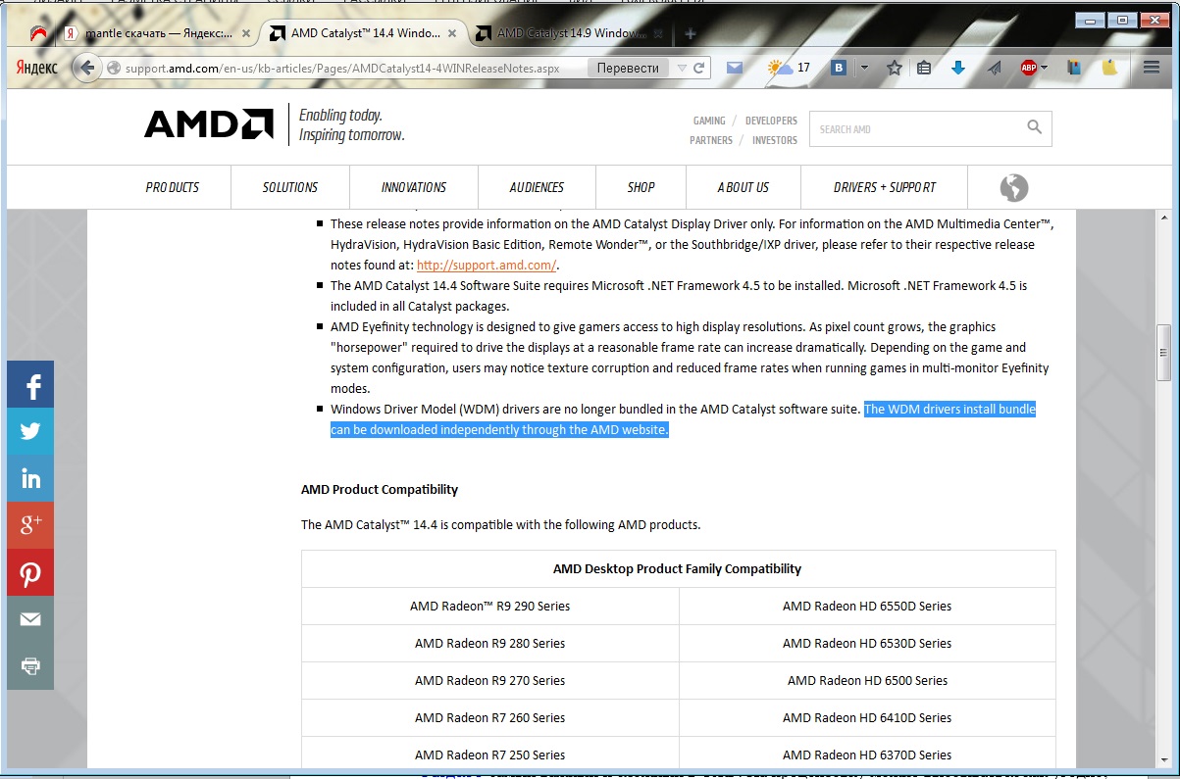
Task: Click the Перевести translate button
Action: coord(628,68)
